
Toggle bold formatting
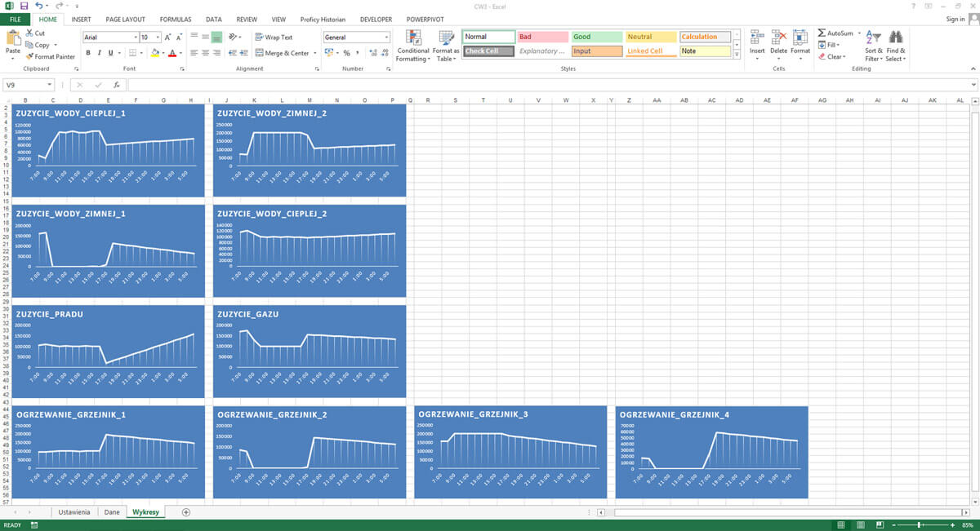(x=88, y=52)
